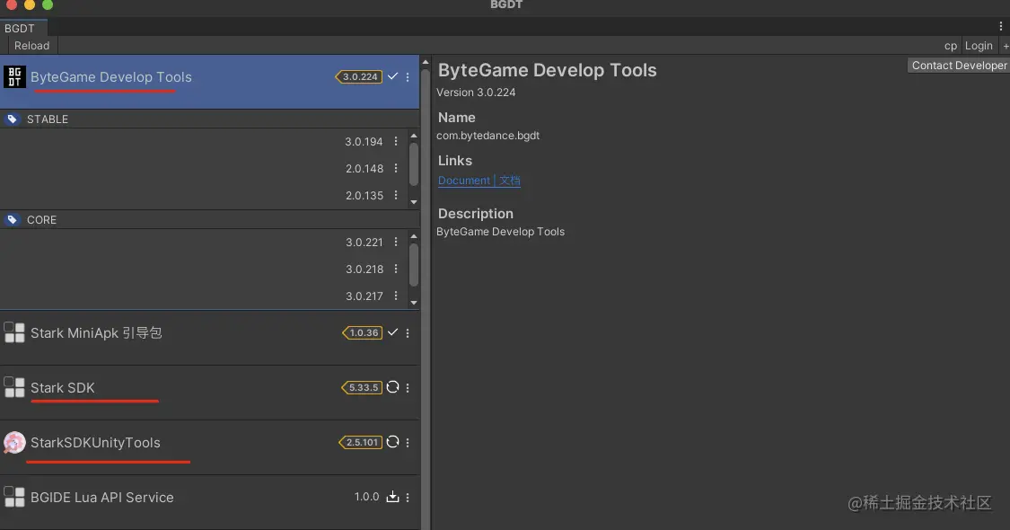Image resolution: width=1010 pixels, height=530 pixels.
Task: Click the Contact Developer button
Action: click(959, 65)
